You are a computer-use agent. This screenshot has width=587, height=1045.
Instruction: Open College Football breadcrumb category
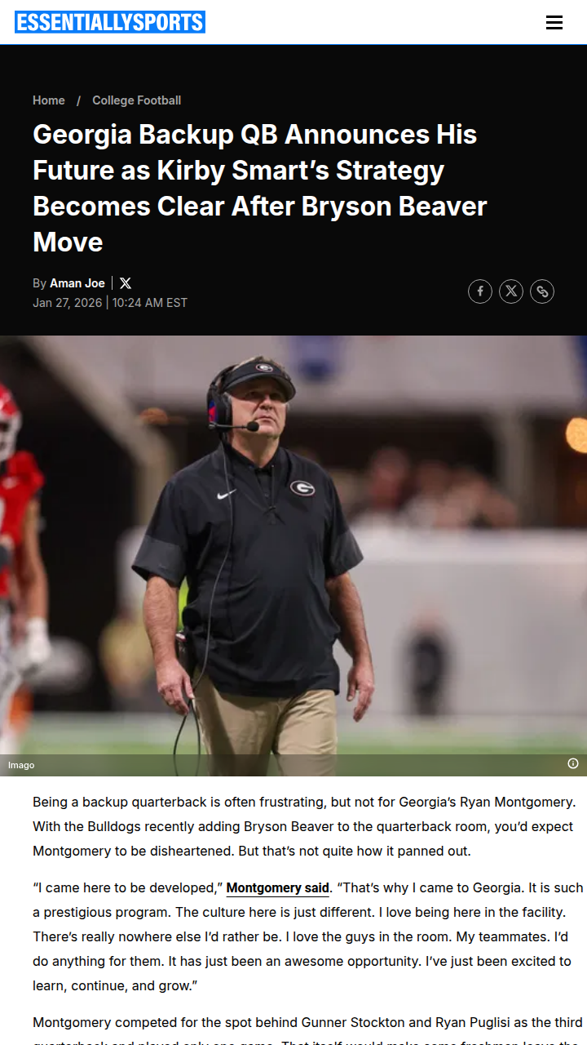(x=137, y=100)
